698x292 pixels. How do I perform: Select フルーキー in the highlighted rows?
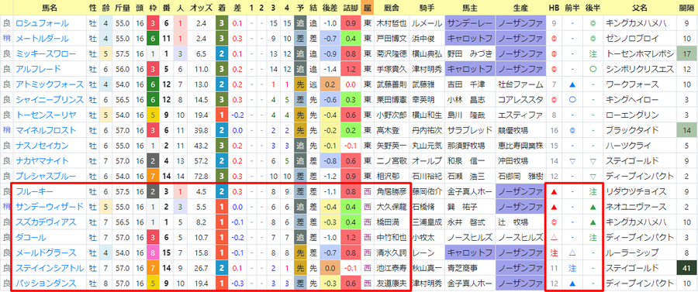point(34,191)
